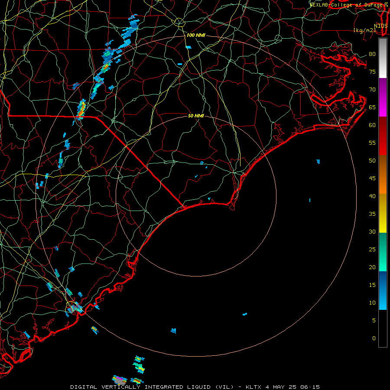Click the 80 value on VIL scale
Viewport: 390px width, 390px height.
coord(372,54)
